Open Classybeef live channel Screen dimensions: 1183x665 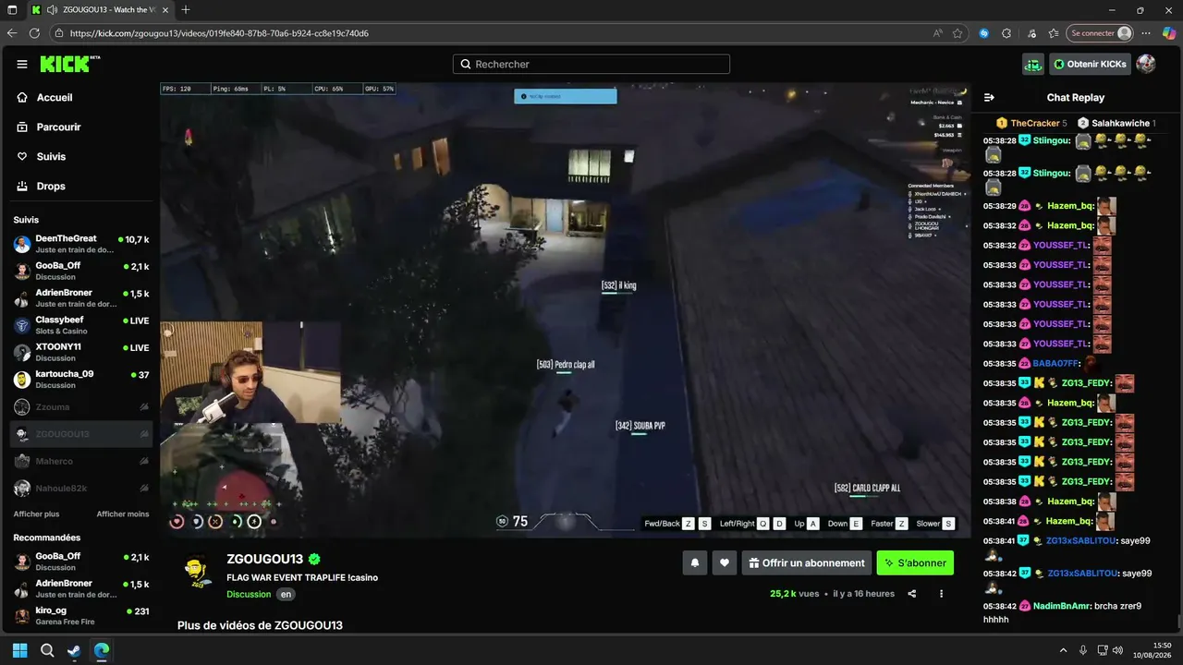81,325
